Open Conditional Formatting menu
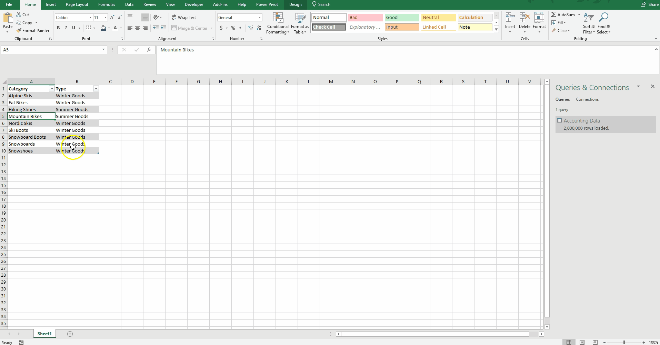The image size is (660, 345). coord(278,23)
